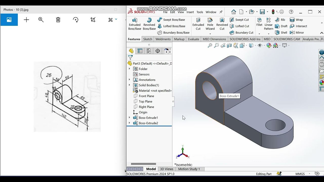Click Zoom to Area in view toolbar

point(216,45)
